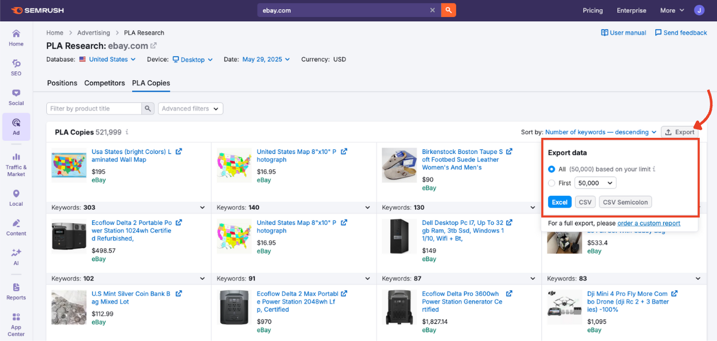Open the SEO section in sidebar

[16, 67]
